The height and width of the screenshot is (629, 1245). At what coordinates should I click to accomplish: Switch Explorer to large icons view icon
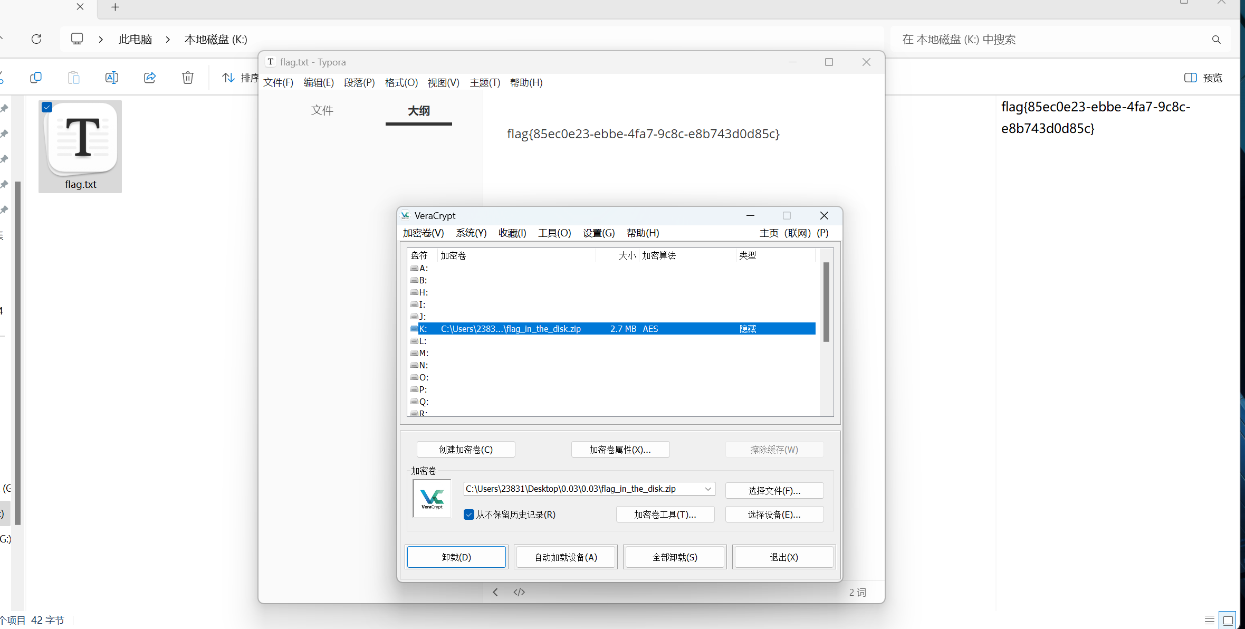[1228, 620]
